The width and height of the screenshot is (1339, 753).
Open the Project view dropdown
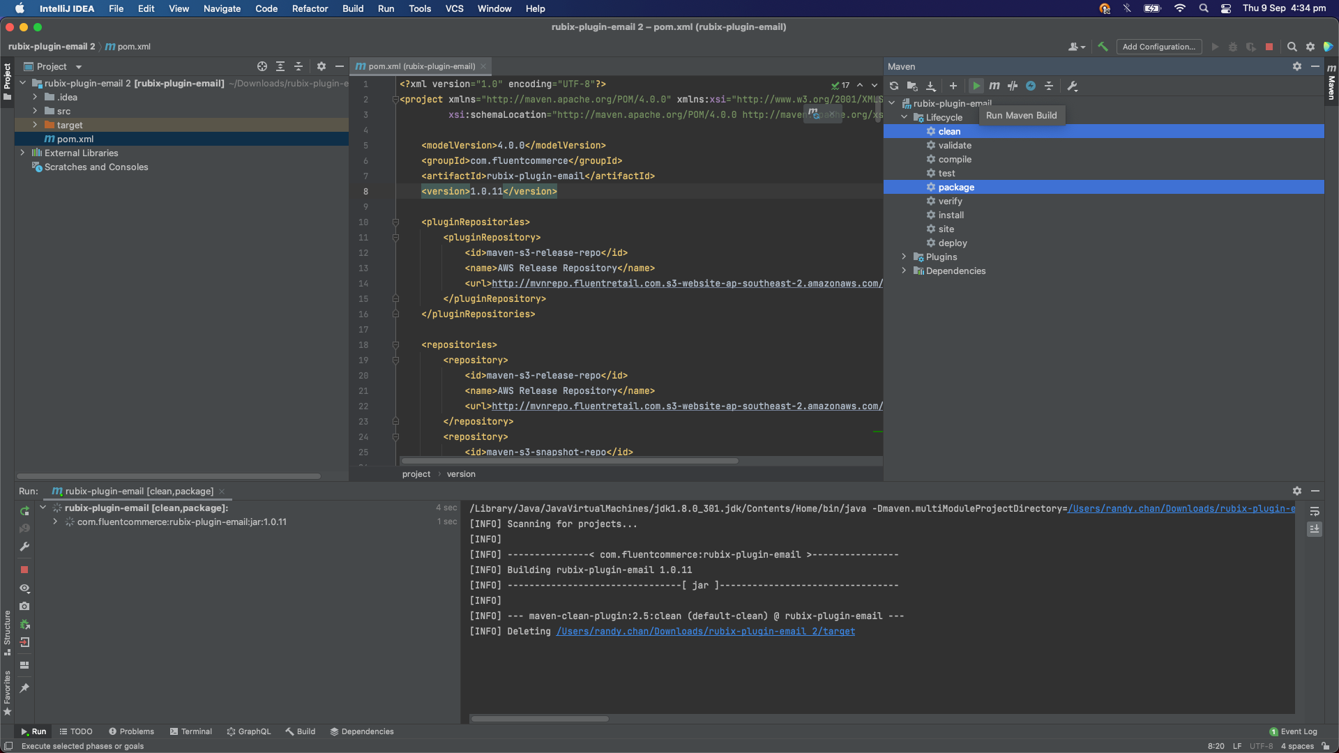pos(79,67)
